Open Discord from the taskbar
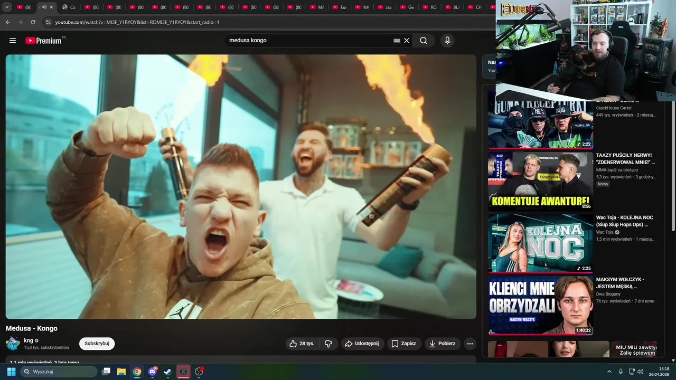The height and width of the screenshot is (380, 676). [x=153, y=372]
